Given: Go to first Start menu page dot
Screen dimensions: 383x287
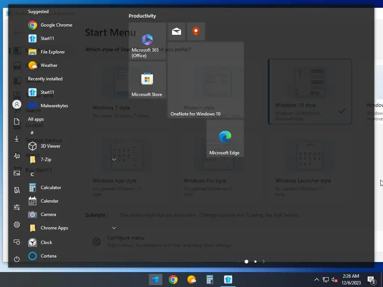Looking at the screenshot, I should point(246,262).
